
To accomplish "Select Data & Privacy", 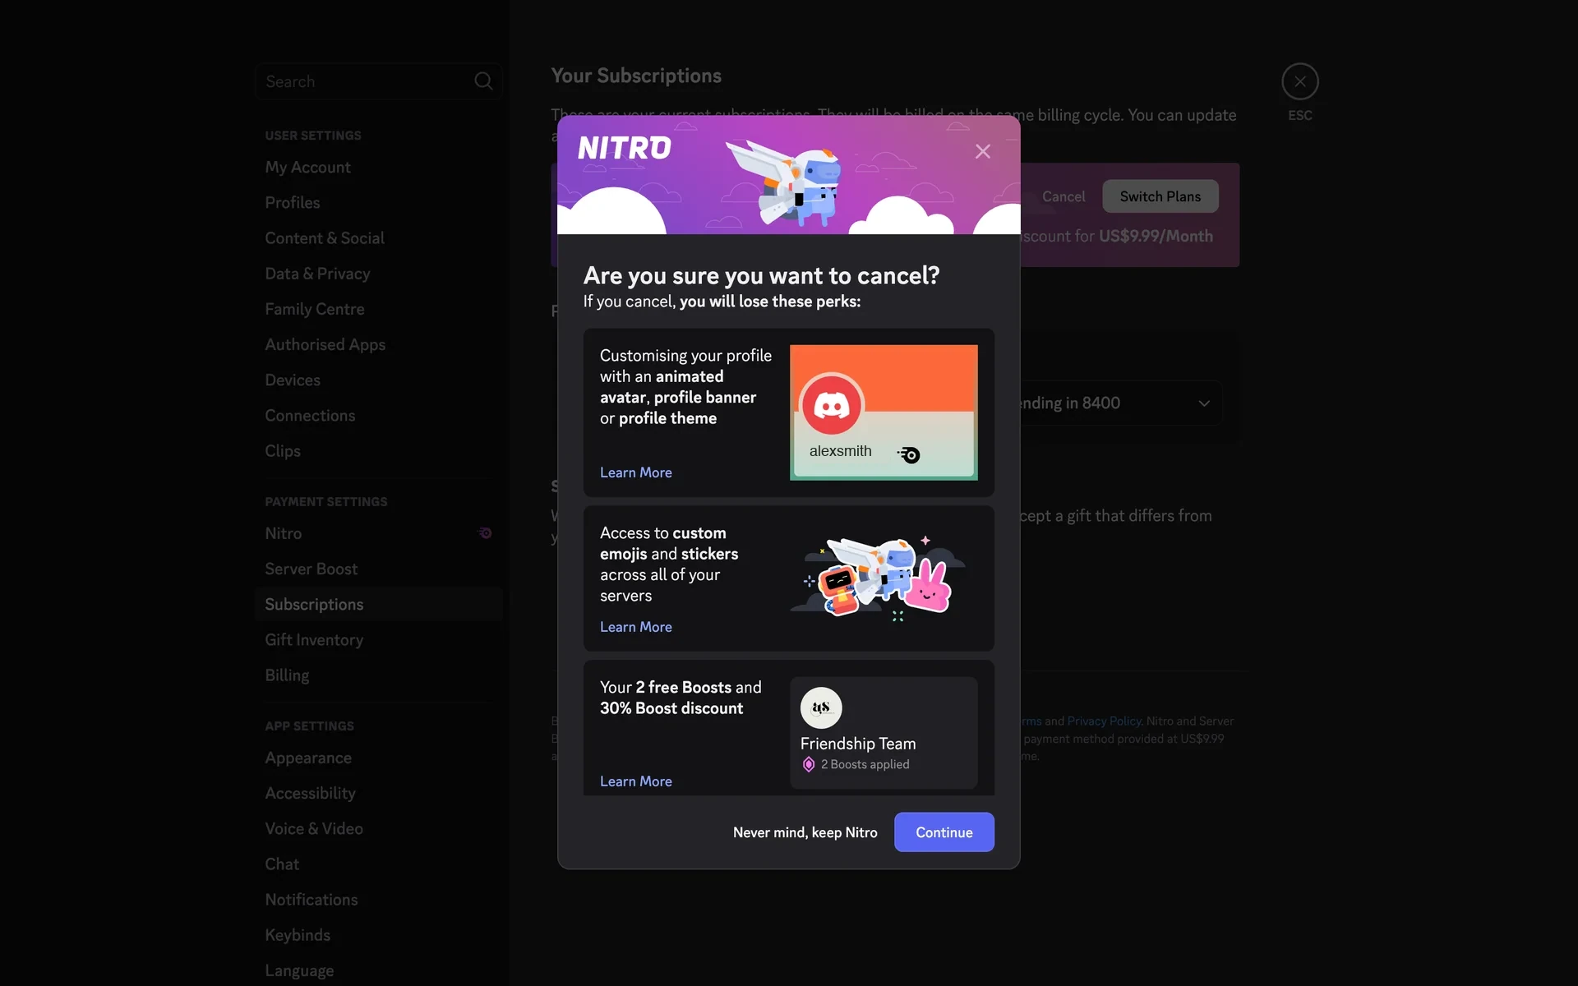I will (x=378, y=274).
